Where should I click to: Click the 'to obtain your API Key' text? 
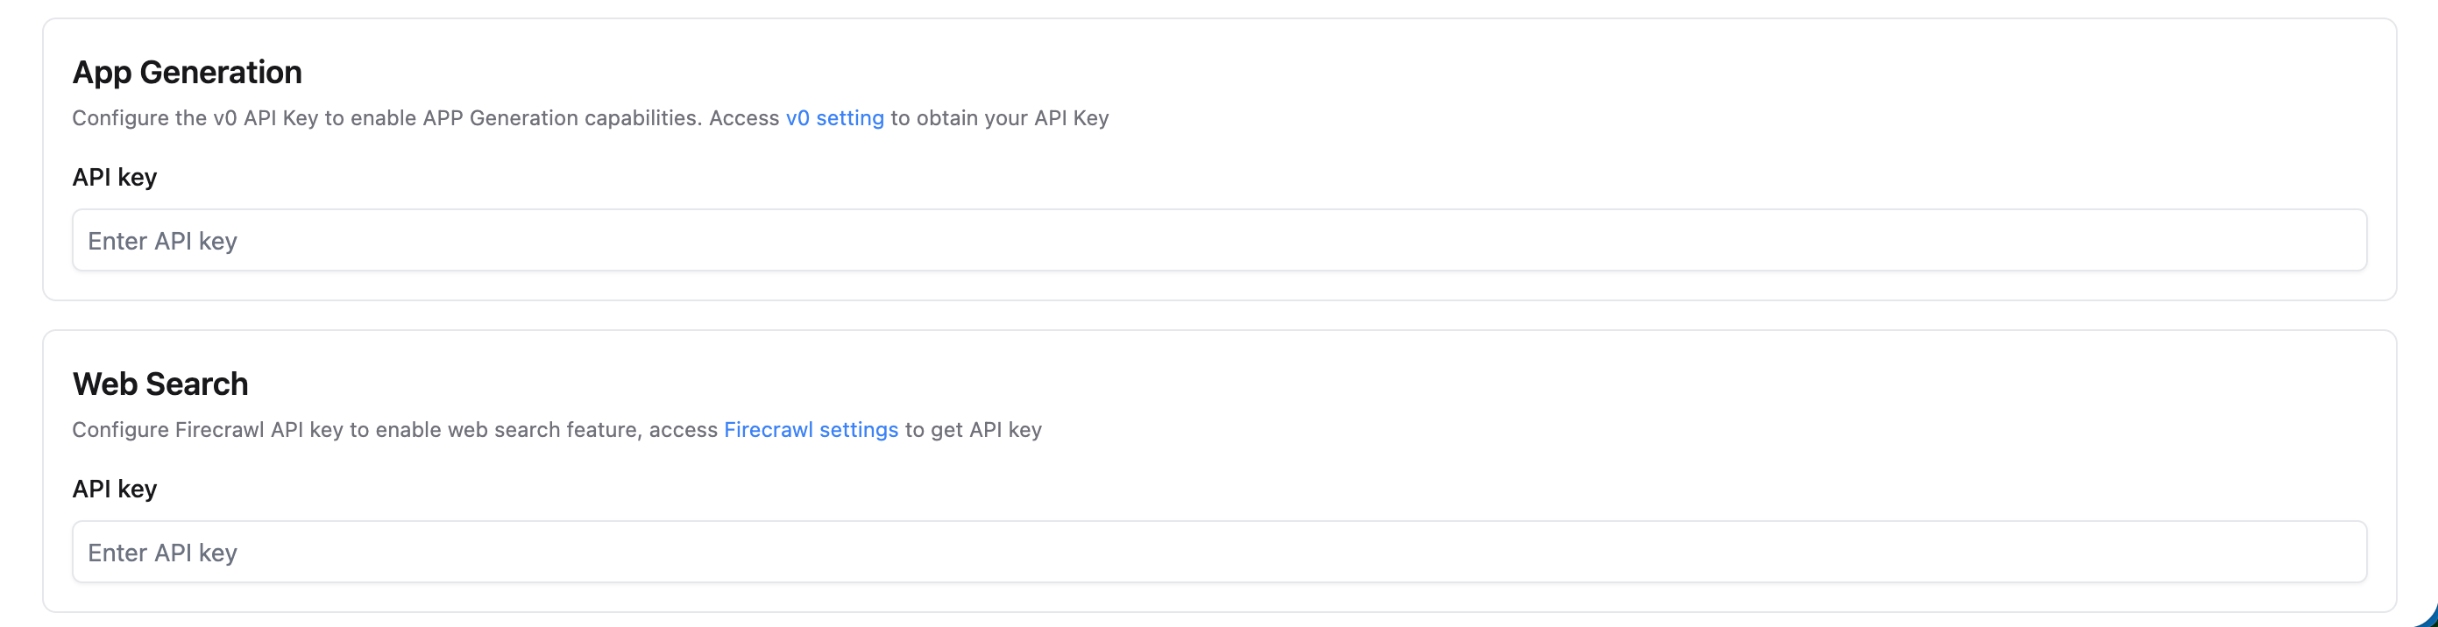999,118
